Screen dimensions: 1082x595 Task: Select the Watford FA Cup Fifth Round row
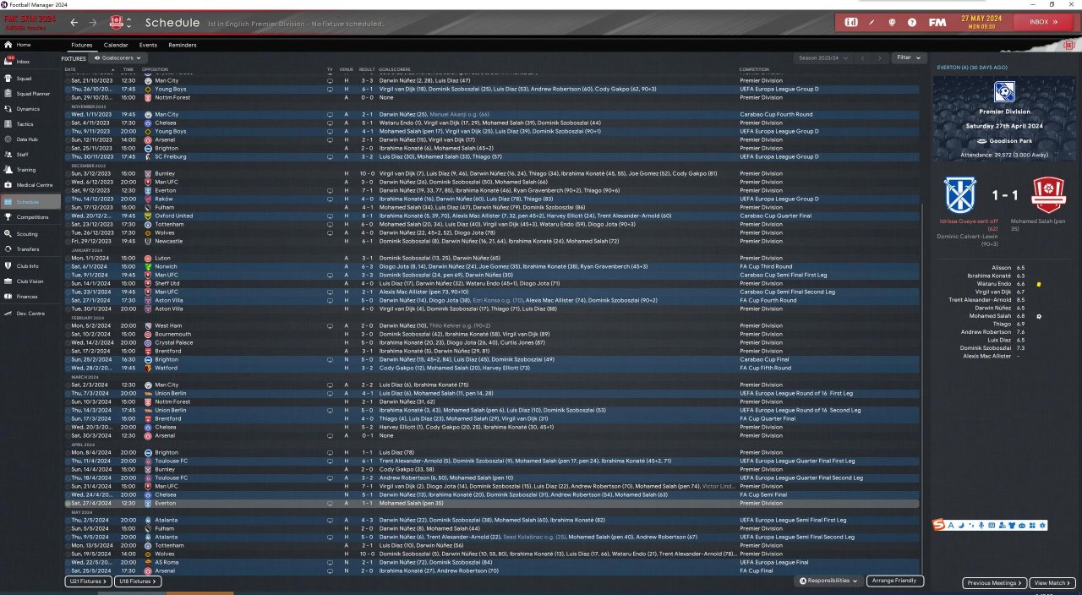(x=491, y=368)
